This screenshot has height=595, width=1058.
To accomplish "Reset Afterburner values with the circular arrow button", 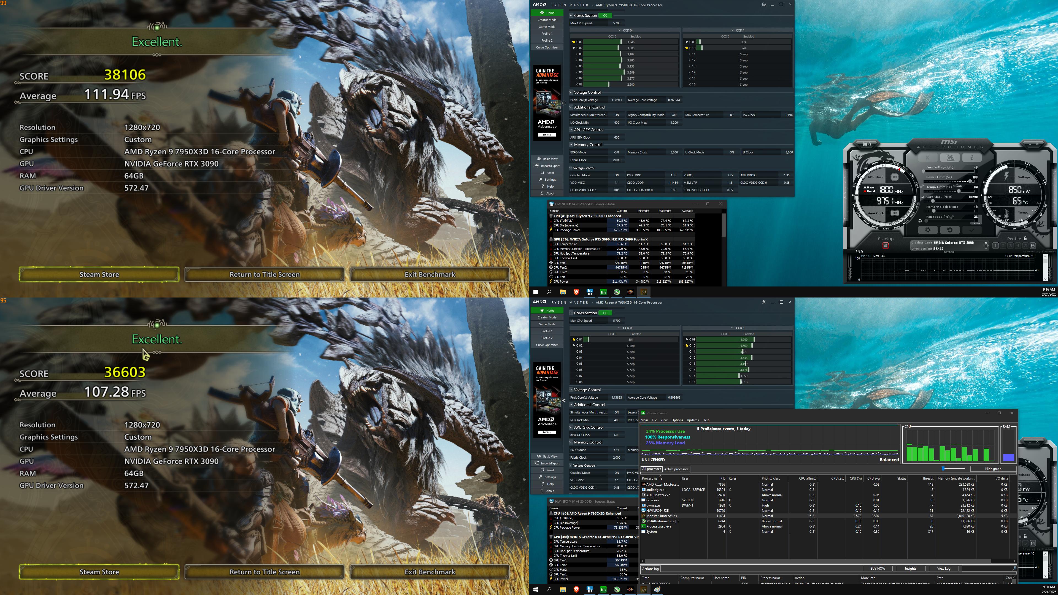I will tap(950, 230).
